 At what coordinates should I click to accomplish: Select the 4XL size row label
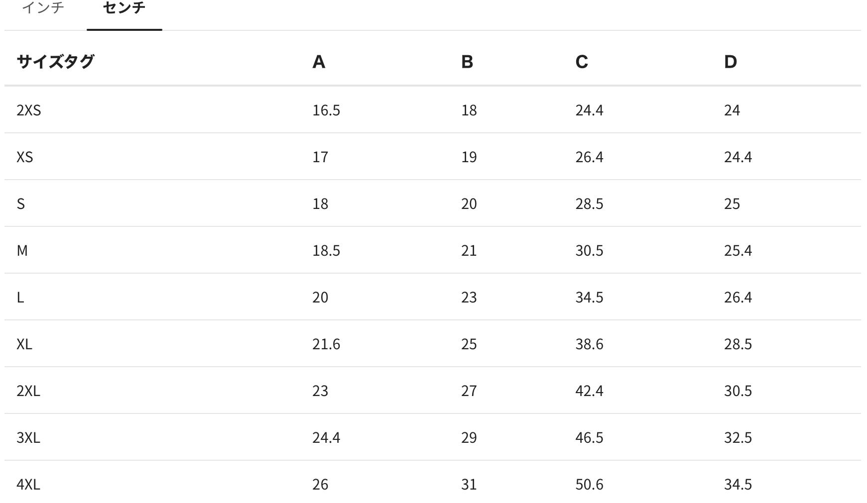(28, 484)
